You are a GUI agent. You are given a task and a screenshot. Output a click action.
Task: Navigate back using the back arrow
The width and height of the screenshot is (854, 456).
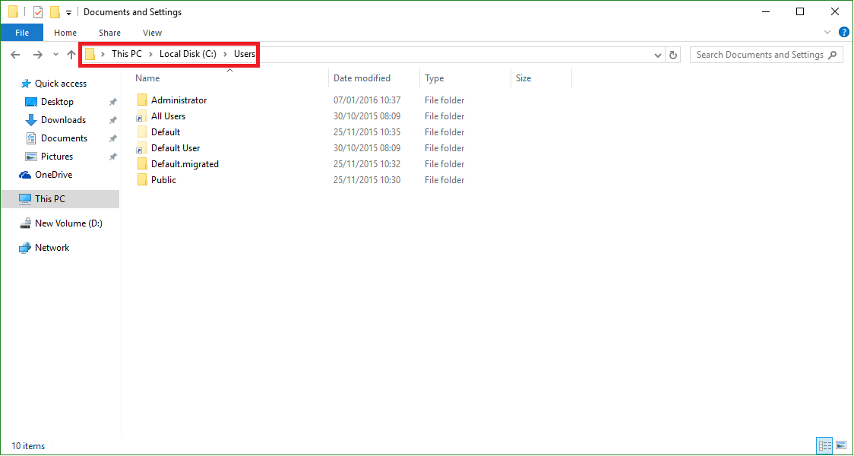15,54
